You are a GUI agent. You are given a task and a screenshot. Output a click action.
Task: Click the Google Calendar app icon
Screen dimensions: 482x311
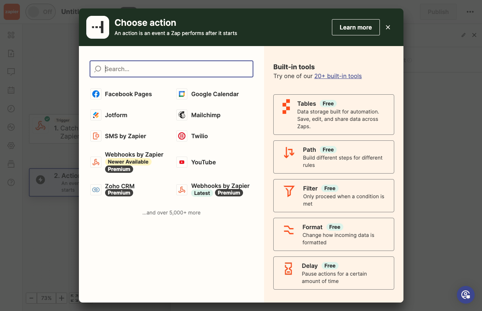click(x=182, y=94)
